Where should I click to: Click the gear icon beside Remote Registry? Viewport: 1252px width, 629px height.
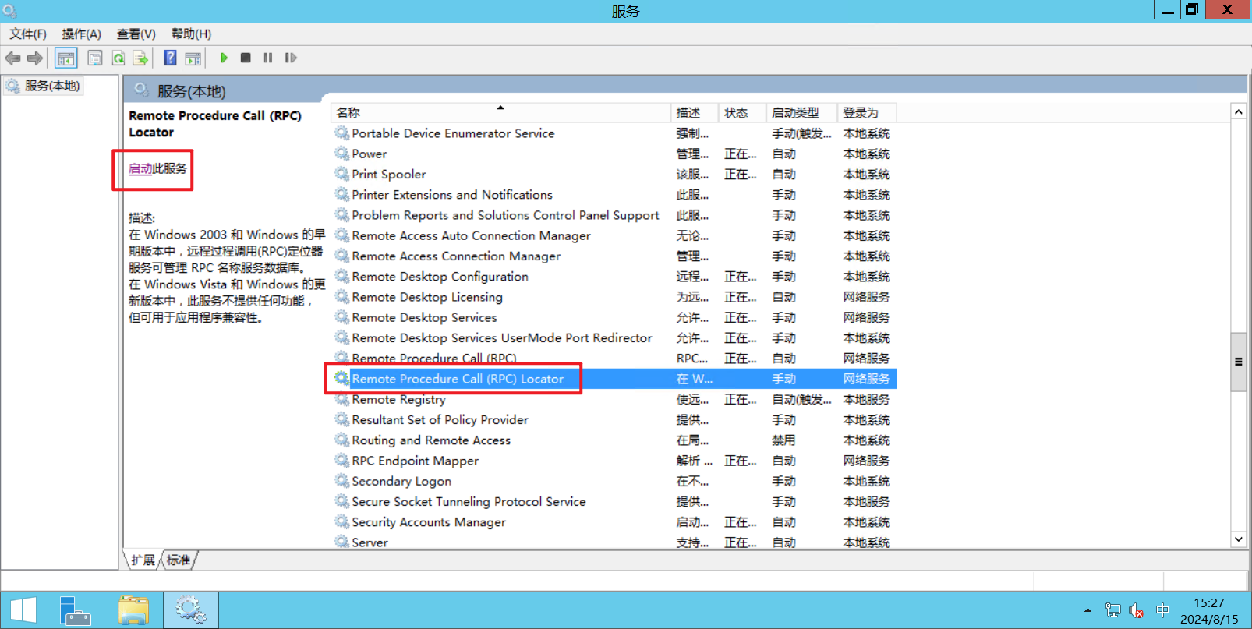[342, 399]
